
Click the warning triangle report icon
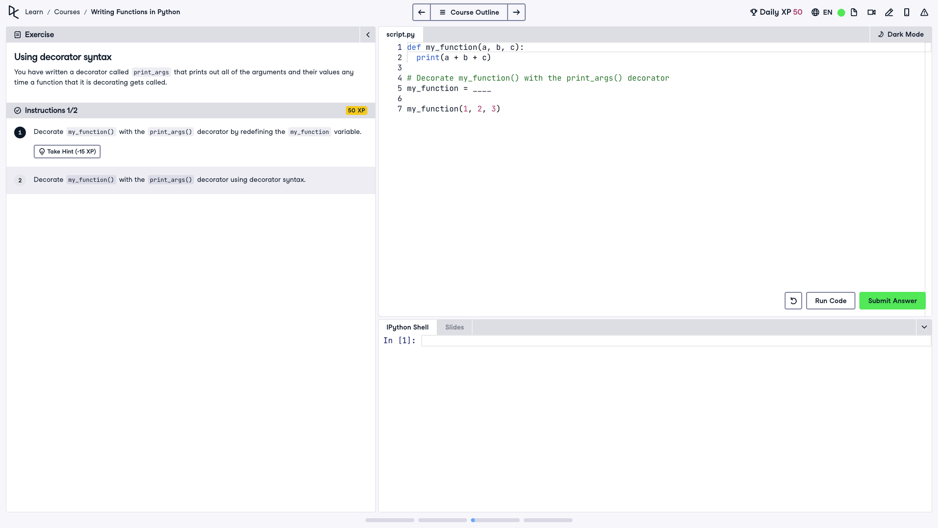click(x=924, y=12)
